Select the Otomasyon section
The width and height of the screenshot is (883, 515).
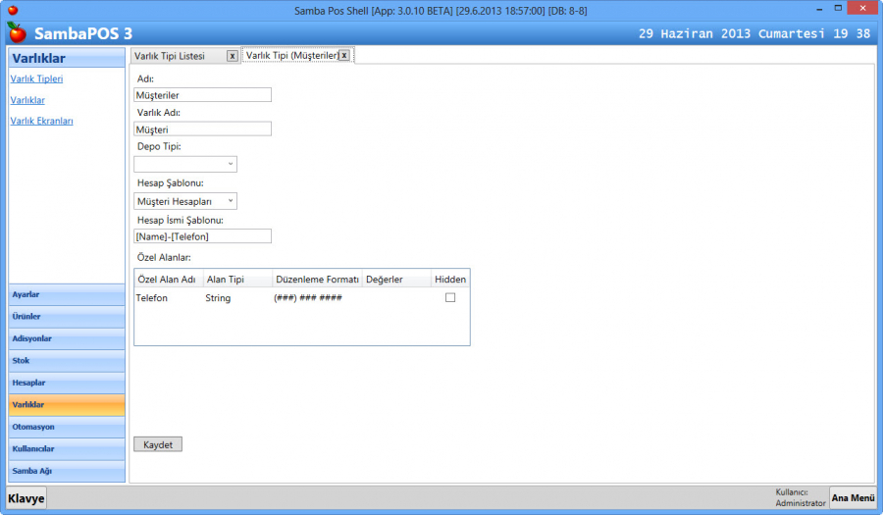coord(67,427)
